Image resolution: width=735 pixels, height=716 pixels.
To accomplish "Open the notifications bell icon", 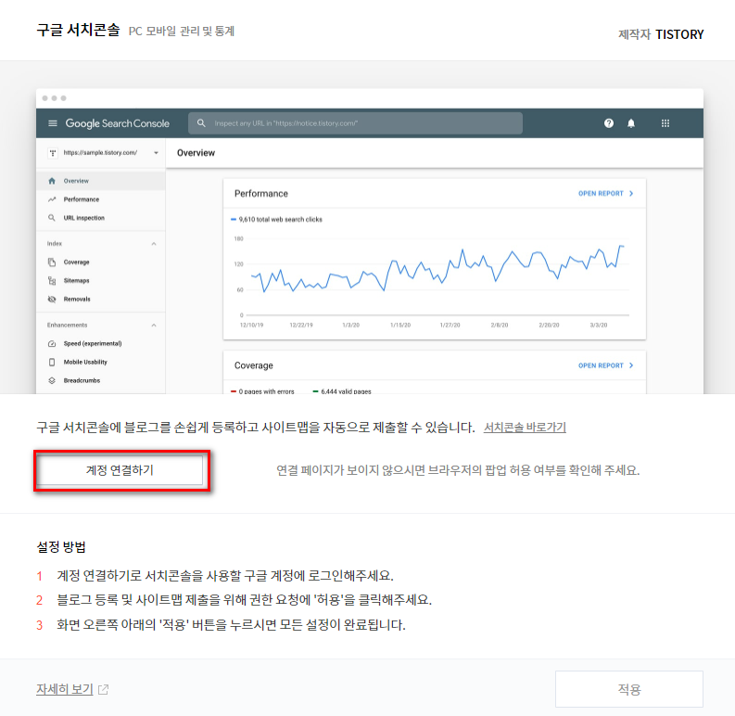I will click(x=631, y=123).
